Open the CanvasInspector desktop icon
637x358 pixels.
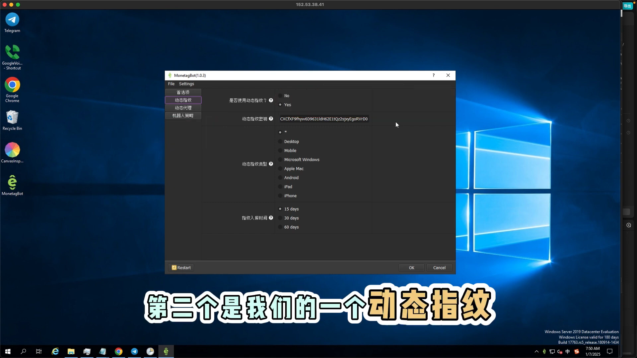12,152
